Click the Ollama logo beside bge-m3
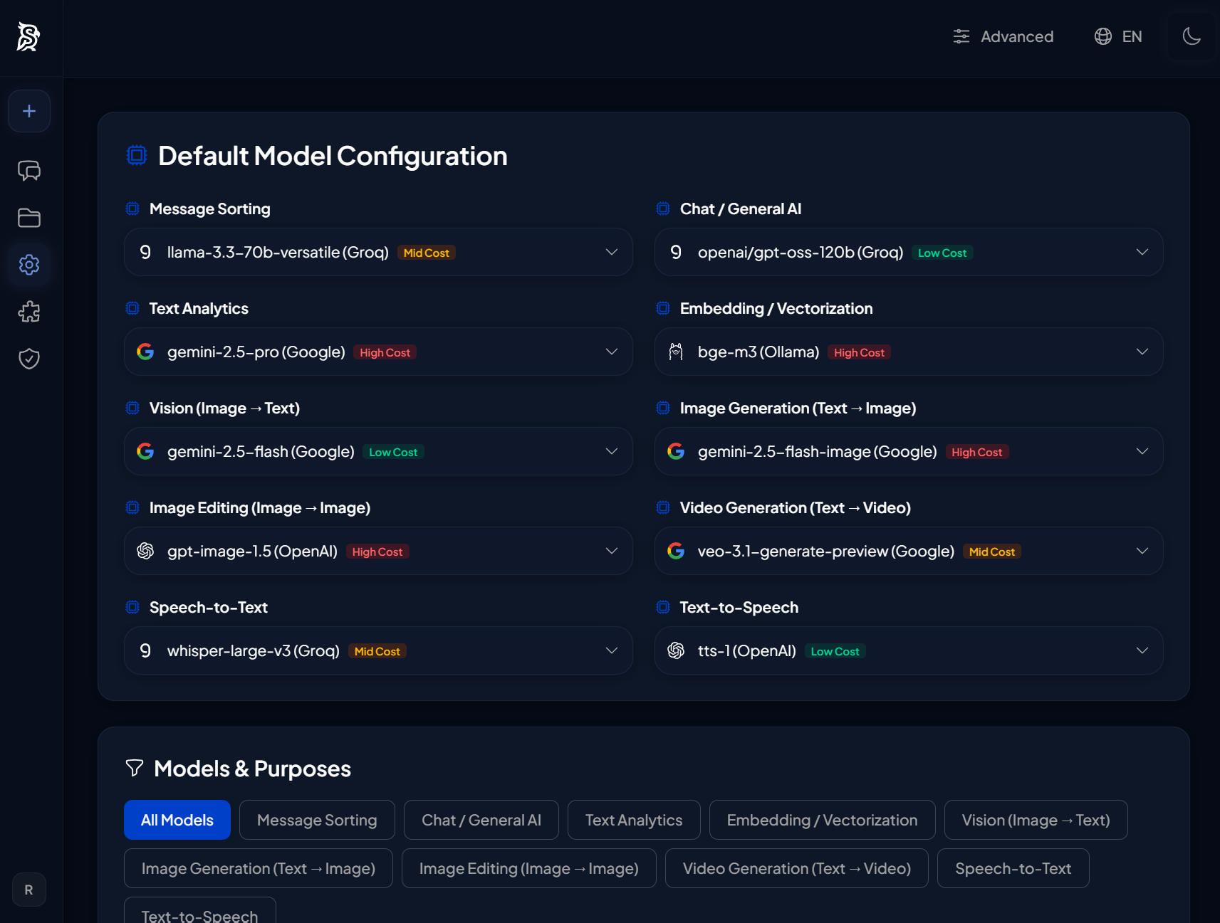1220x923 pixels. [x=676, y=352]
